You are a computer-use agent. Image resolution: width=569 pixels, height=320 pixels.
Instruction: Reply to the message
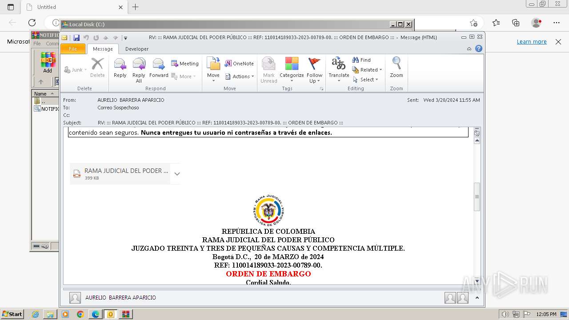point(120,69)
